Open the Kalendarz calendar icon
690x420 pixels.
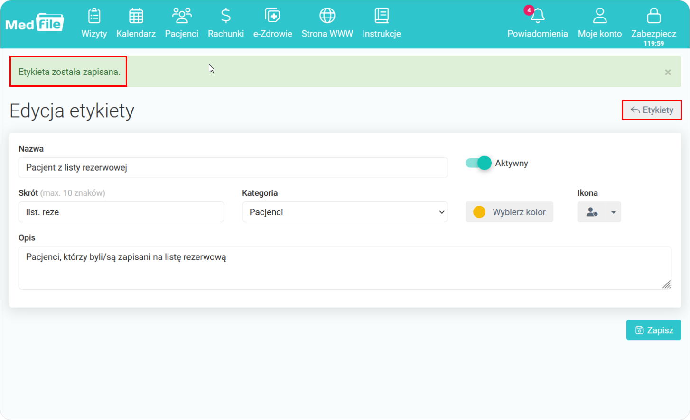[x=136, y=16]
